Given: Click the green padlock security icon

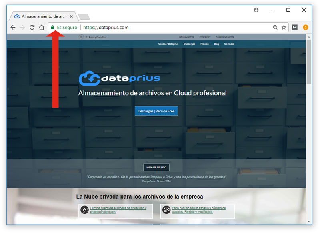Looking at the screenshot, I should point(53,27).
